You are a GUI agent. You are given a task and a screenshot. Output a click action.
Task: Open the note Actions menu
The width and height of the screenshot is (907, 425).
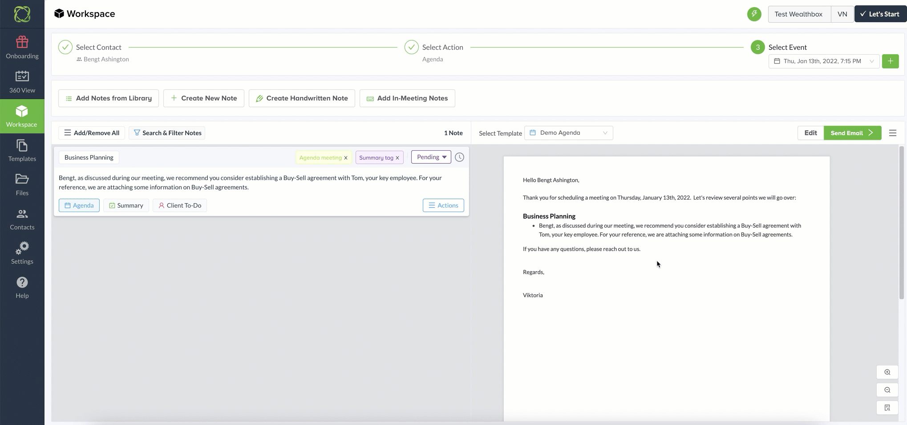(x=443, y=205)
